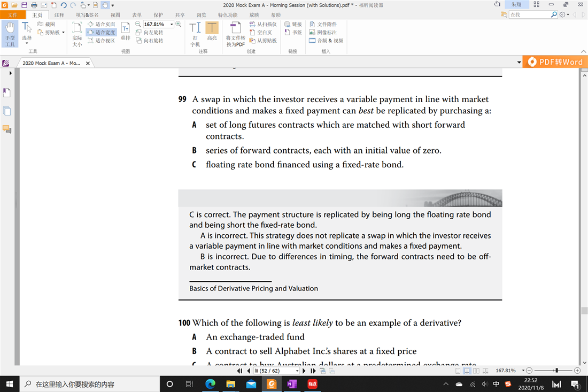The image size is (588, 392).
Task: Click Convert File to PDF (将文件转换为PDF)
Action: coord(235,34)
